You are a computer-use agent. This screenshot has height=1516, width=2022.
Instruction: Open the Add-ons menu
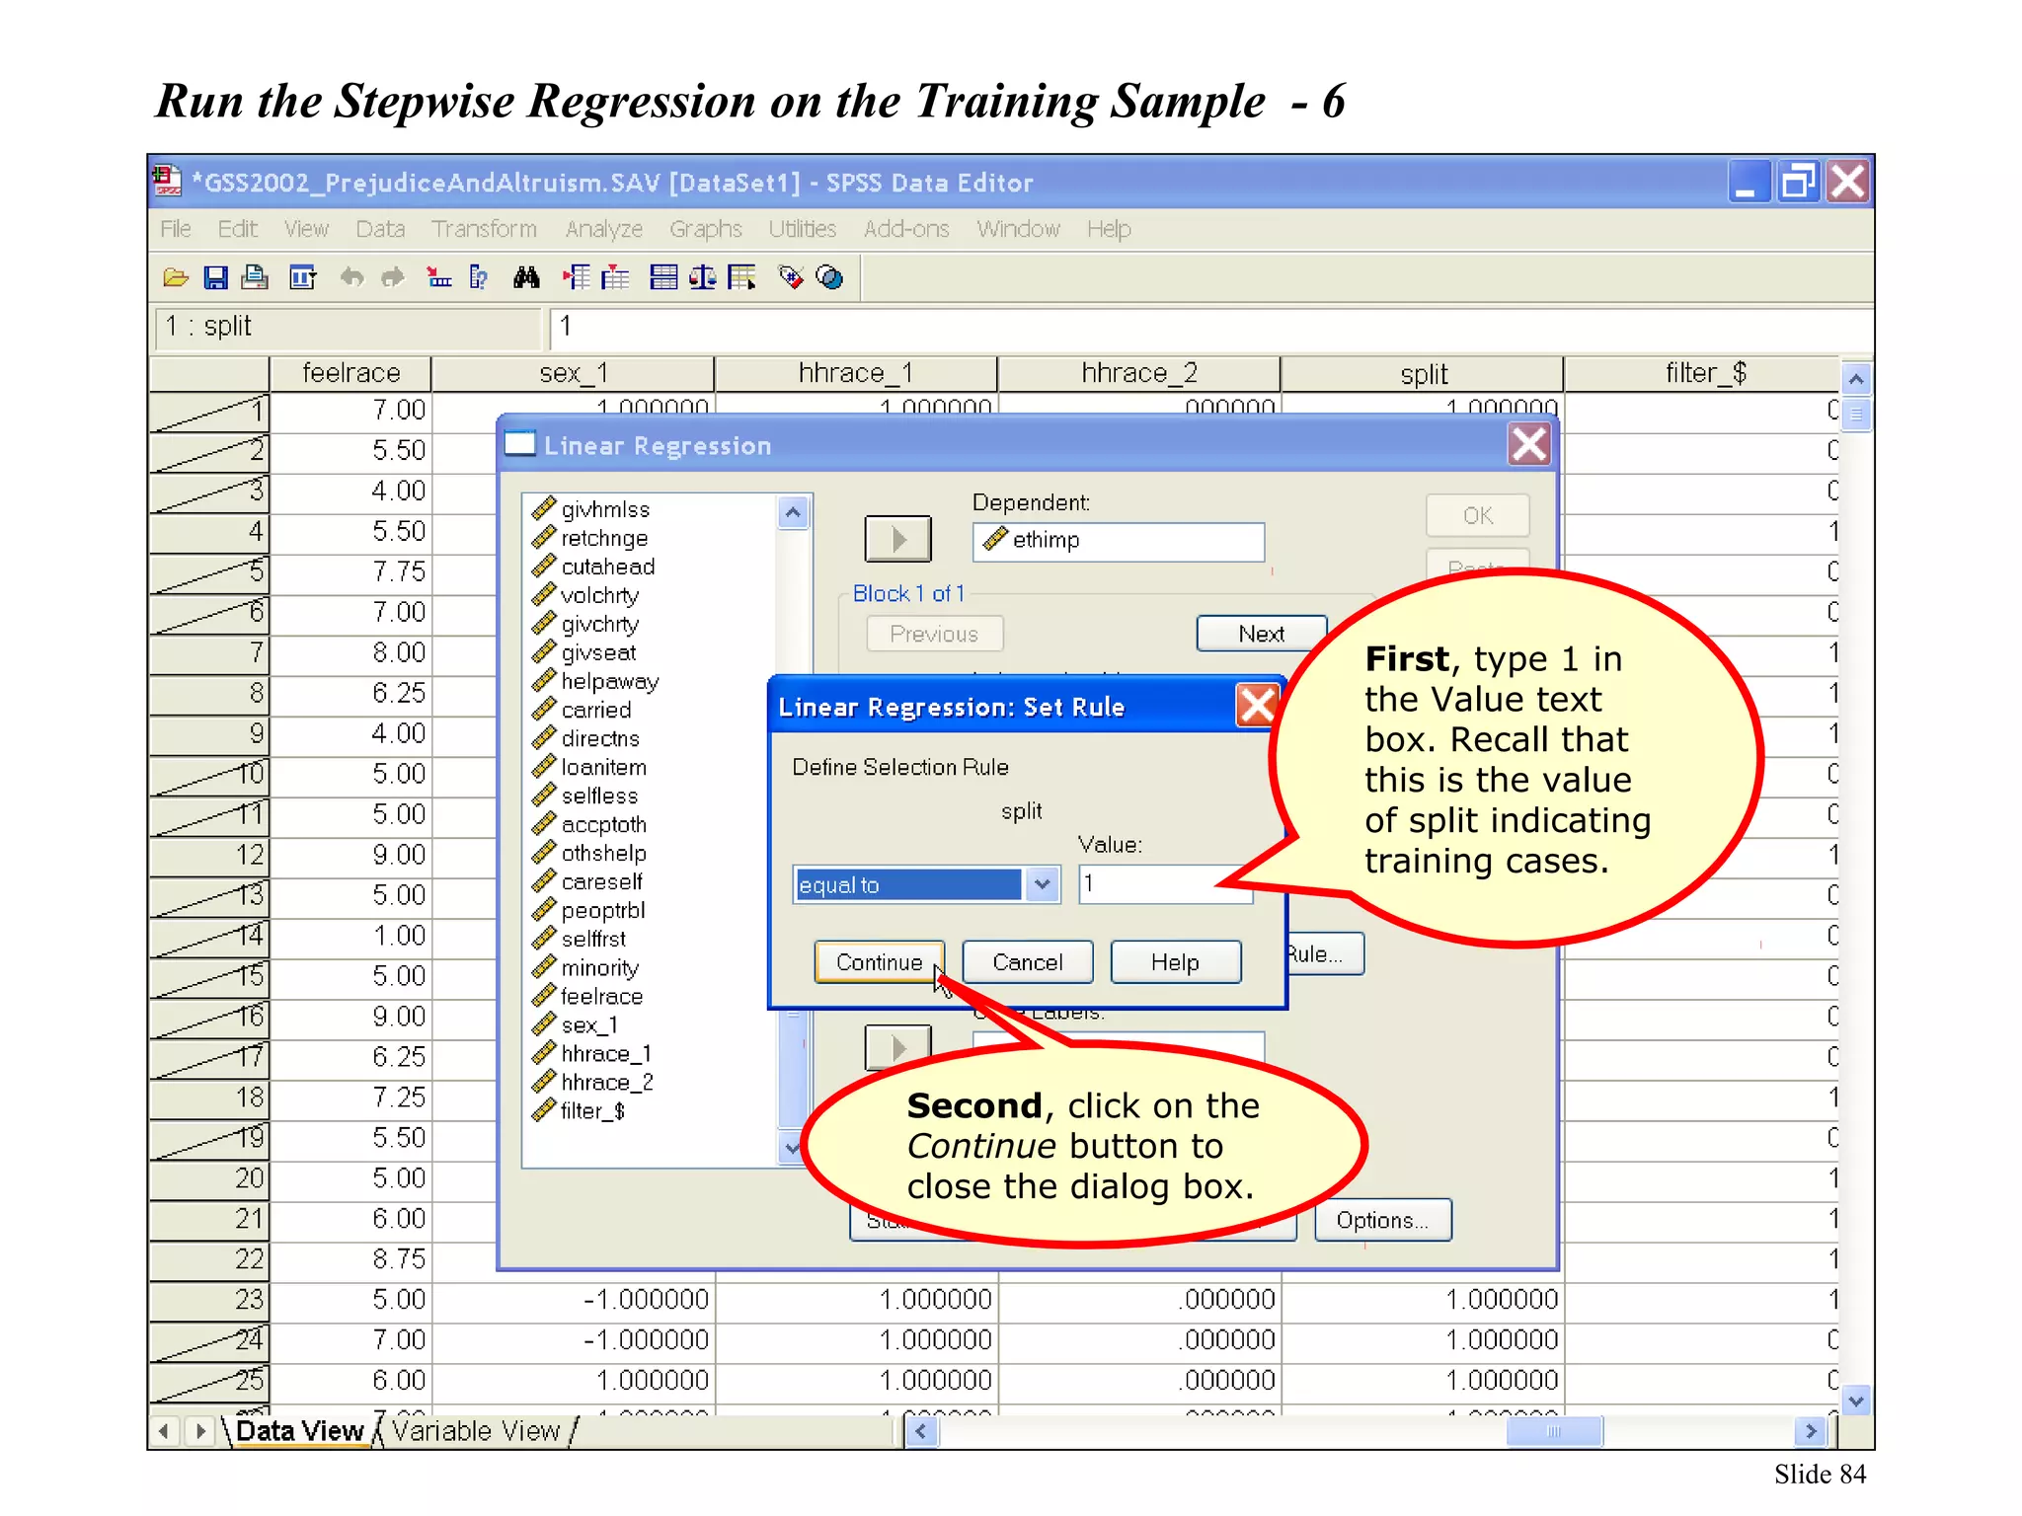[906, 229]
